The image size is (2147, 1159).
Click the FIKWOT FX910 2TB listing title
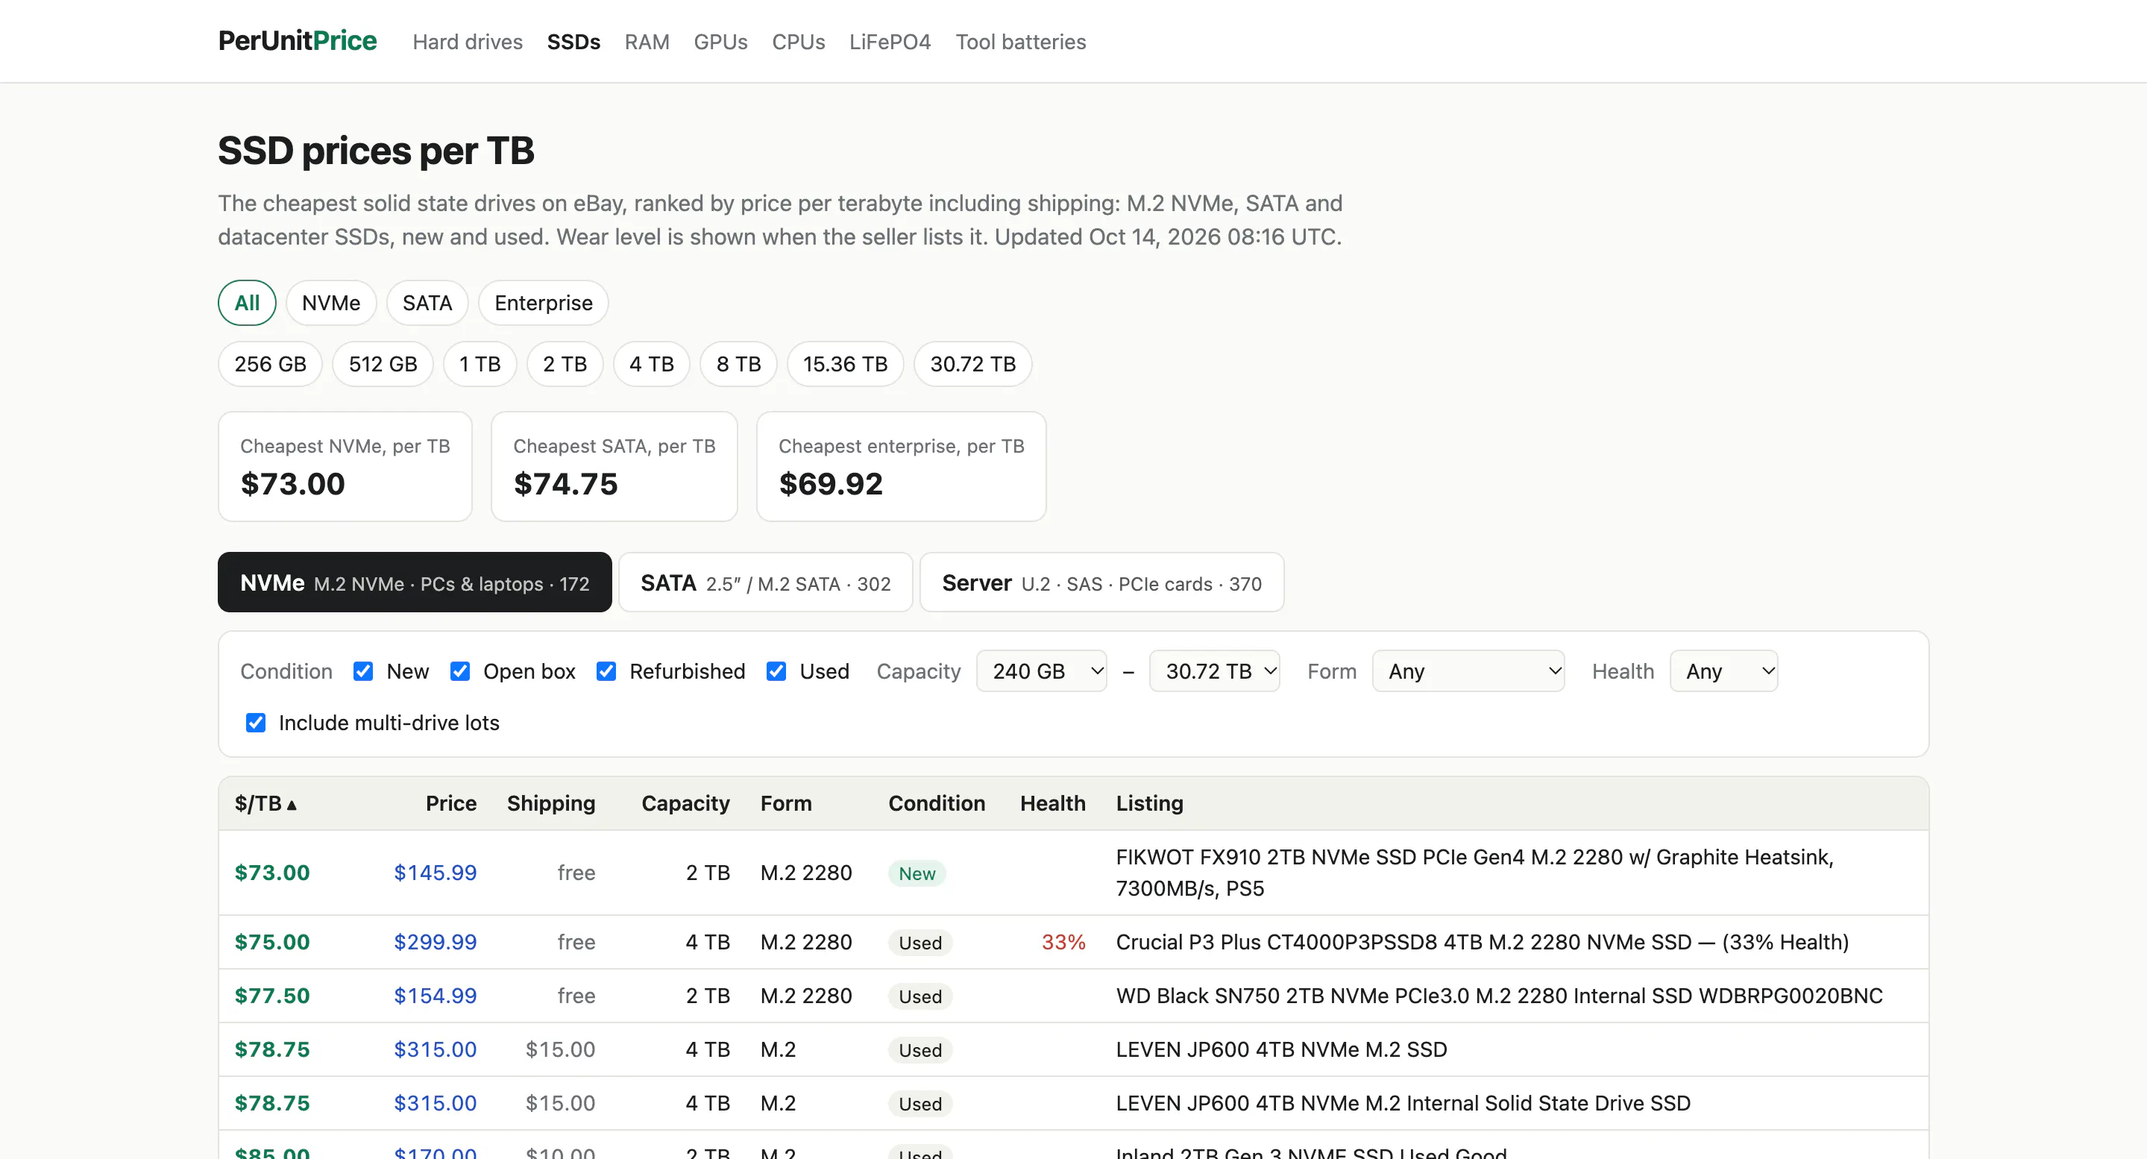pyautogui.click(x=1474, y=872)
